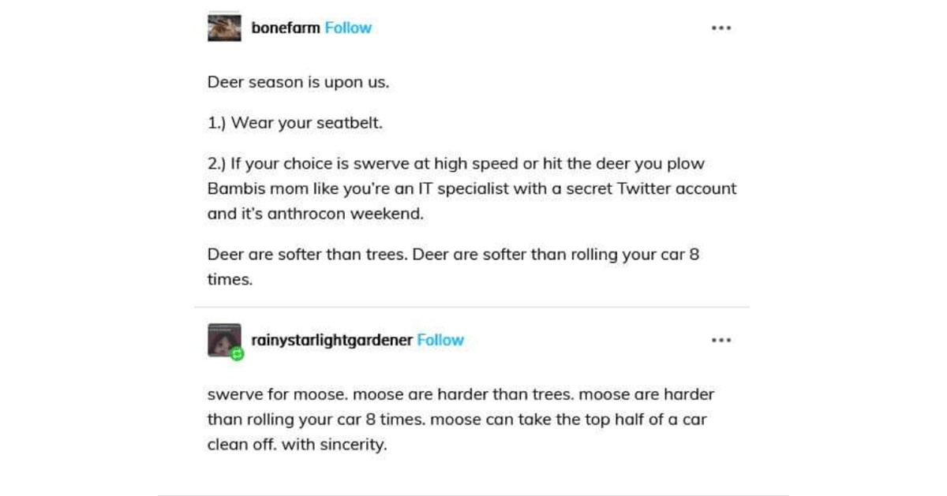
Task: Follow the bonefarm blog
Action: 348,28
